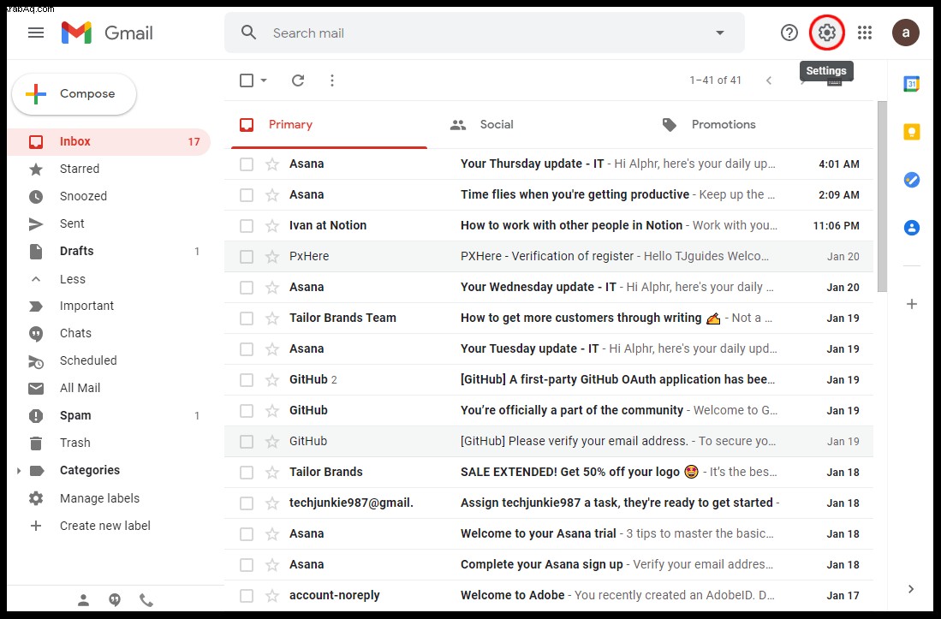Open the select dropdown arrow beside checkbox
This screenshot has width=941, height=619.
264,80
